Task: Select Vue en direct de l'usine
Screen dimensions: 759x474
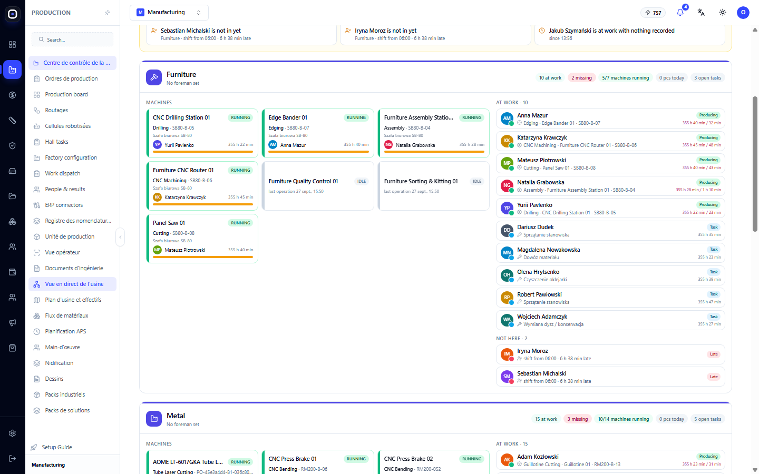Action: pyautogui.click(x=73, y=284)
